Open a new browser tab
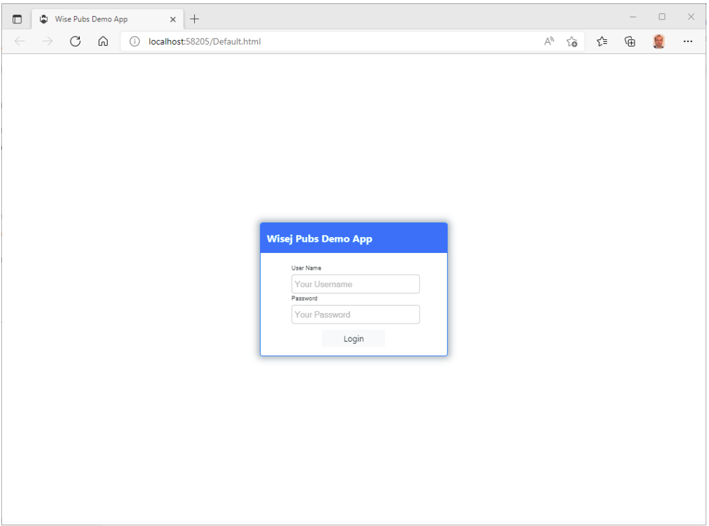709x526 pixels. point(194,19)
